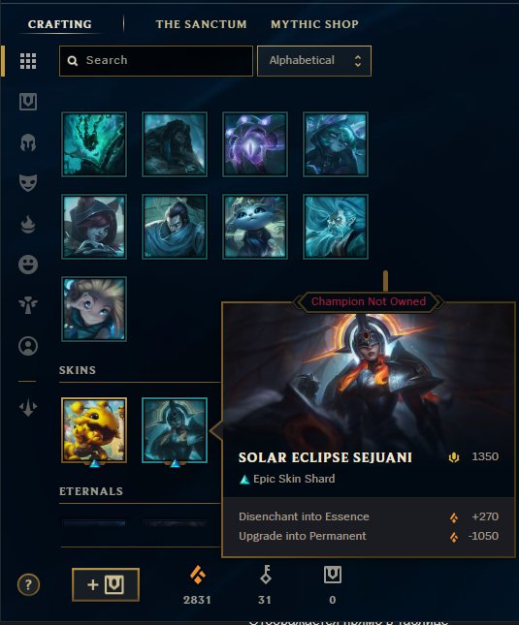Switch to The Sanctum tab
Image resolution: width=519 pixels, height=625 pixels.
point(201,24)
